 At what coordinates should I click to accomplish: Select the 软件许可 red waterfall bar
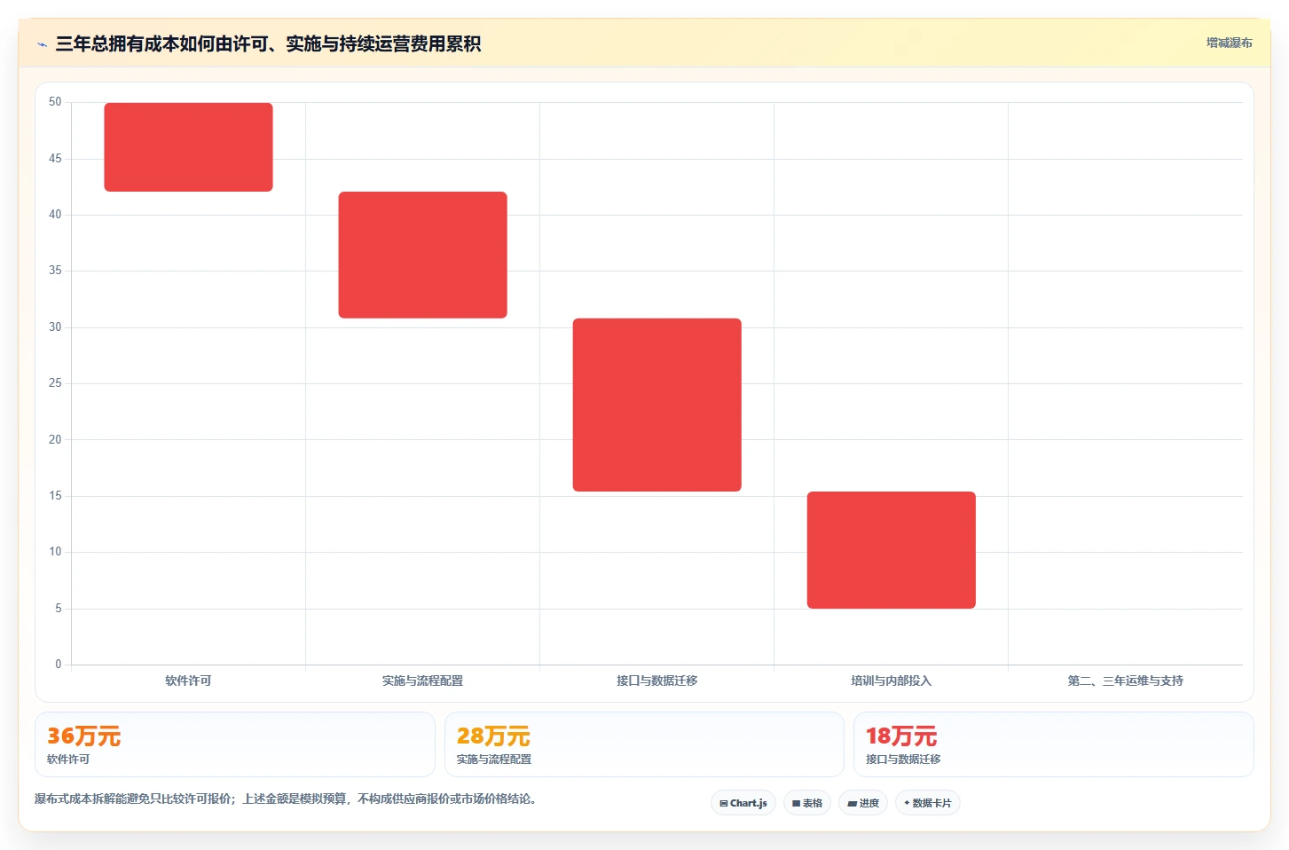(x=188, y=147)
